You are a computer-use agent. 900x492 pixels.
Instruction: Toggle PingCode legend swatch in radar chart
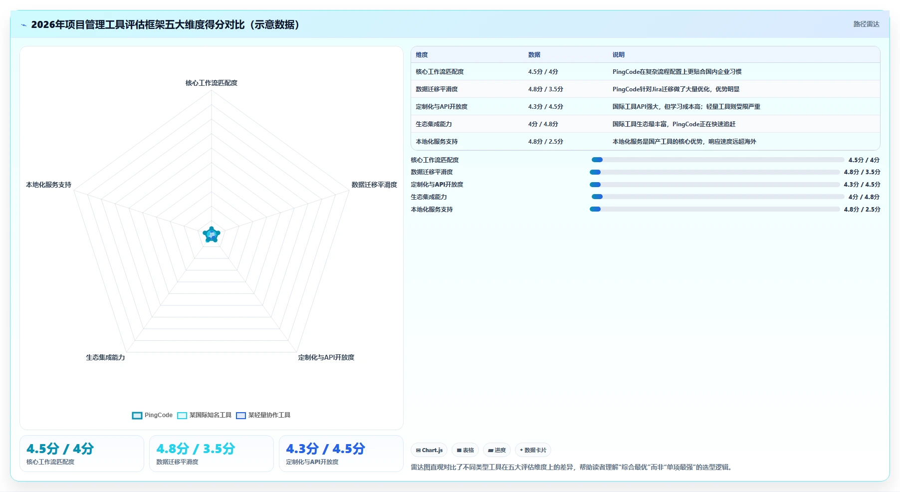(137, 415)
